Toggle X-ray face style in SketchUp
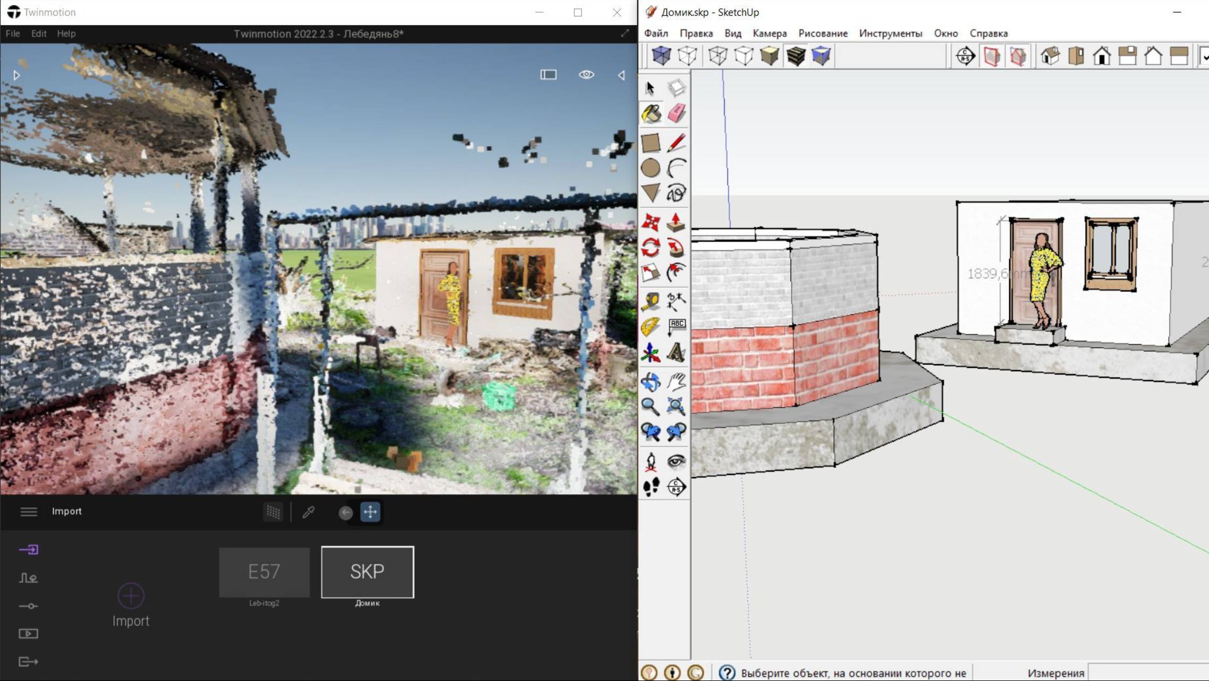 [661, 55]
